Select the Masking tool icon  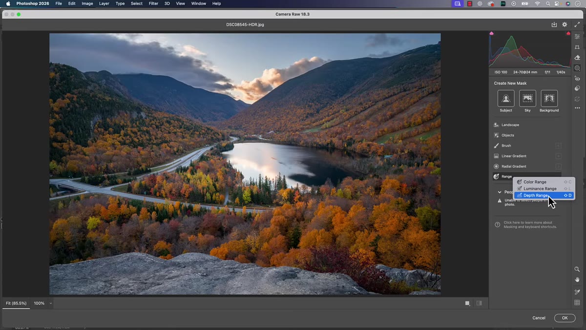tap(577, 68)
